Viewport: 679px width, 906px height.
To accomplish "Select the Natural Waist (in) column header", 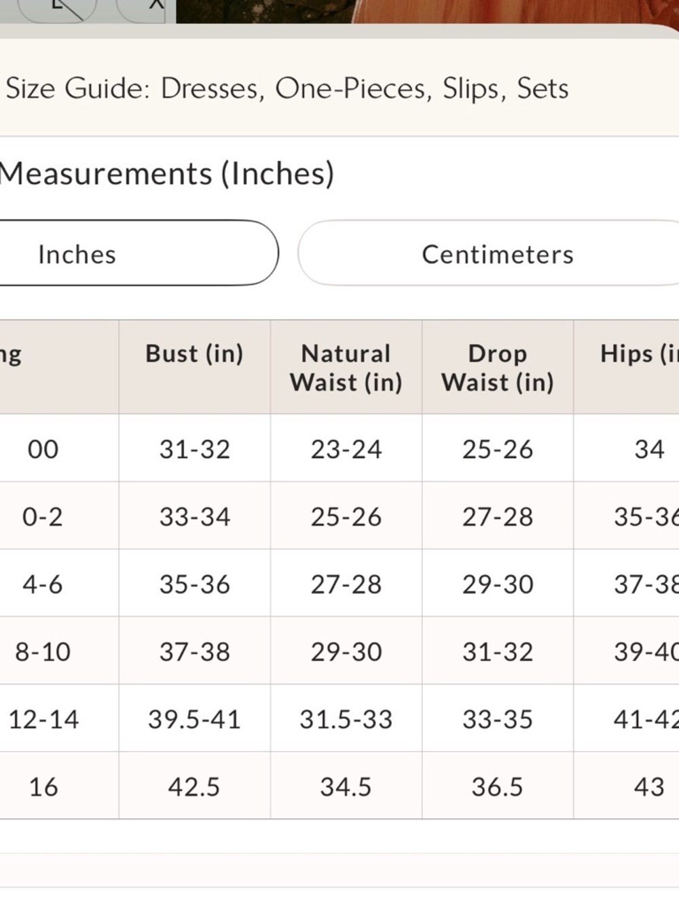I will click(346, 367).
